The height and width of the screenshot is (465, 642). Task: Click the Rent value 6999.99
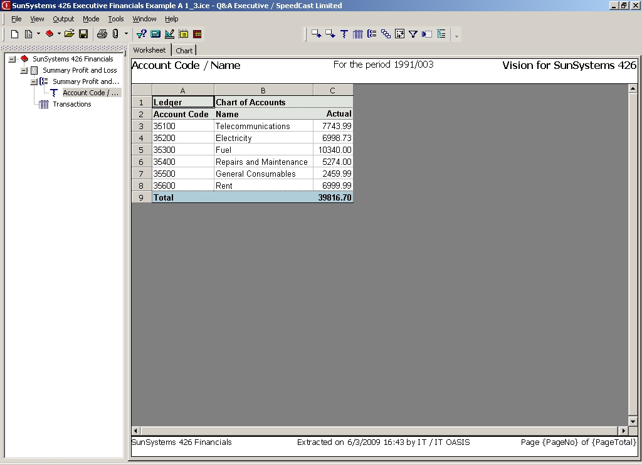click(x=333, y=185)
